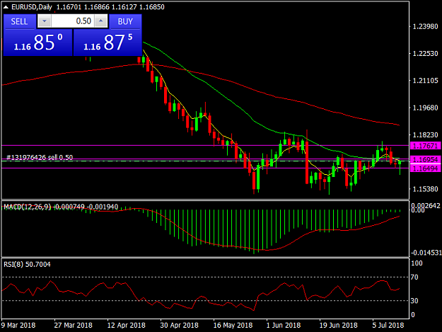Click the RSI 30 level label
The height and width of the screenshot is (332, 442).
pos(414,301)
